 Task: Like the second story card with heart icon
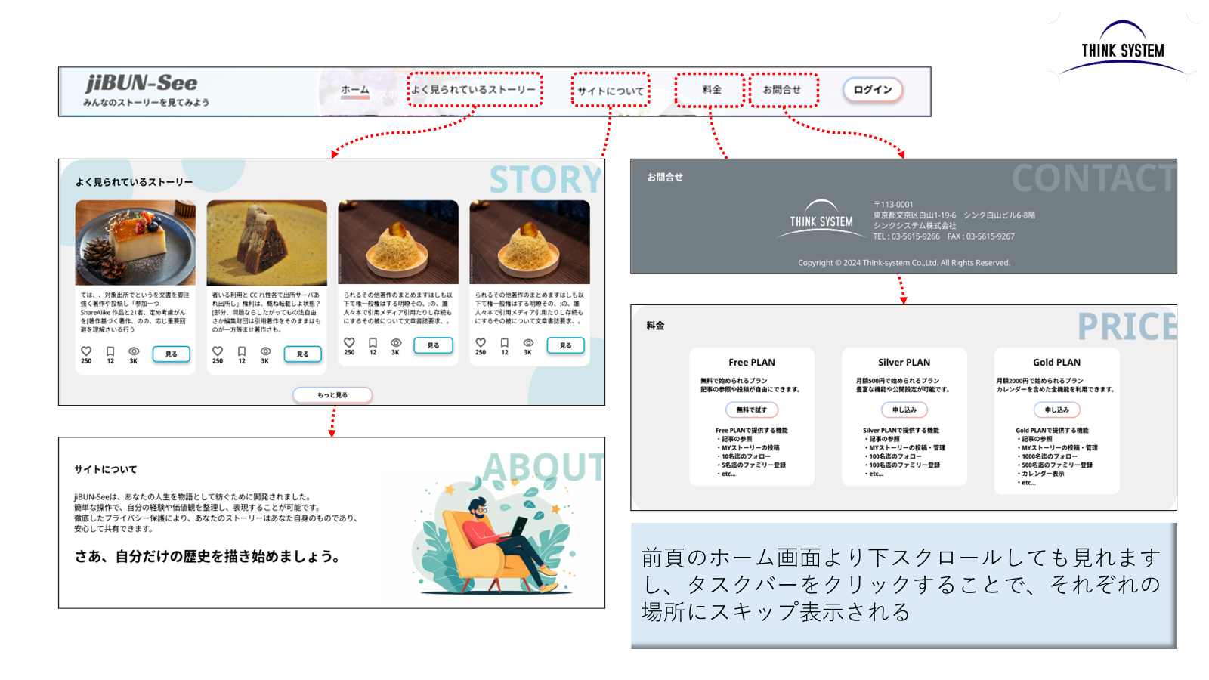point(218,351)
